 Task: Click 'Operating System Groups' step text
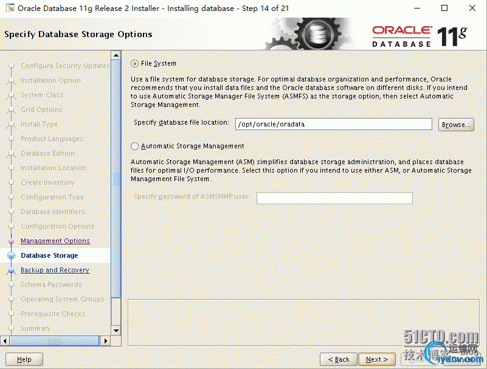[x=63, y=299]
